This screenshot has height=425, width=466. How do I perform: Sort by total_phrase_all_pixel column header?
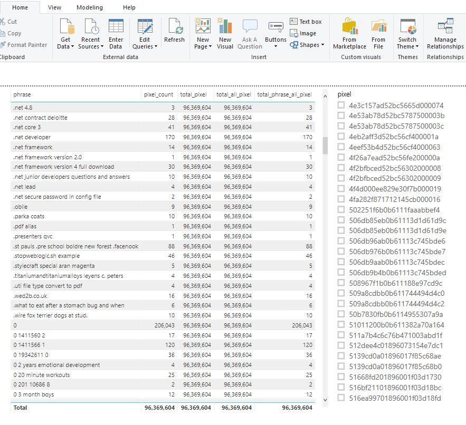[284, 94]
